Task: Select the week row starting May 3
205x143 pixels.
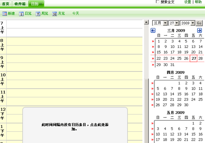Action: click(152, 129)
